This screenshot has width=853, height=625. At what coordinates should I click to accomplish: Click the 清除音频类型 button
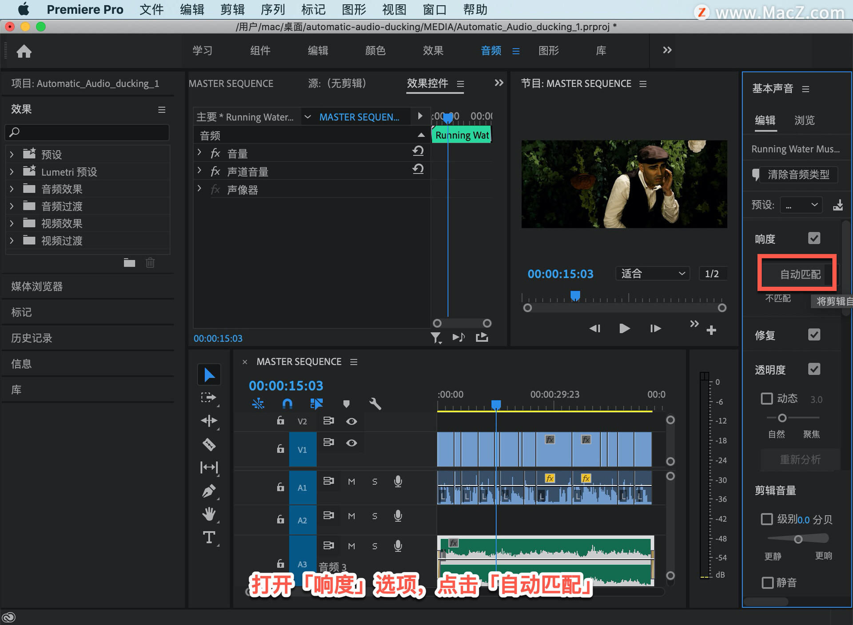click(x=798, y=175)
